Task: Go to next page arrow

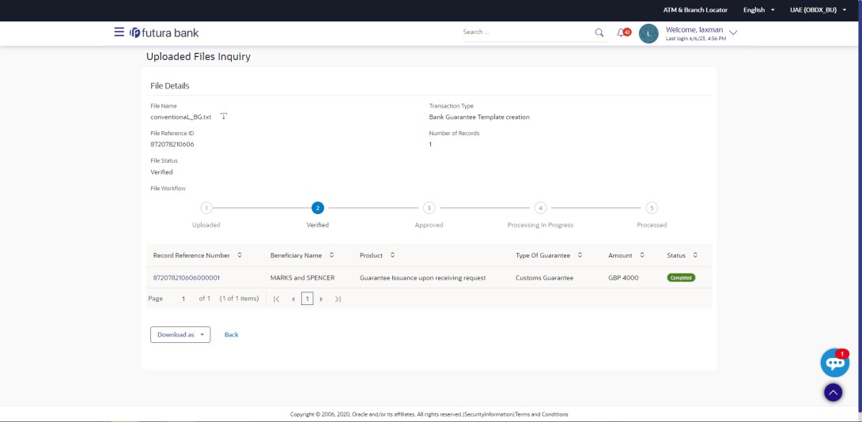Action: pyautogui.click(x=322, y=299)
